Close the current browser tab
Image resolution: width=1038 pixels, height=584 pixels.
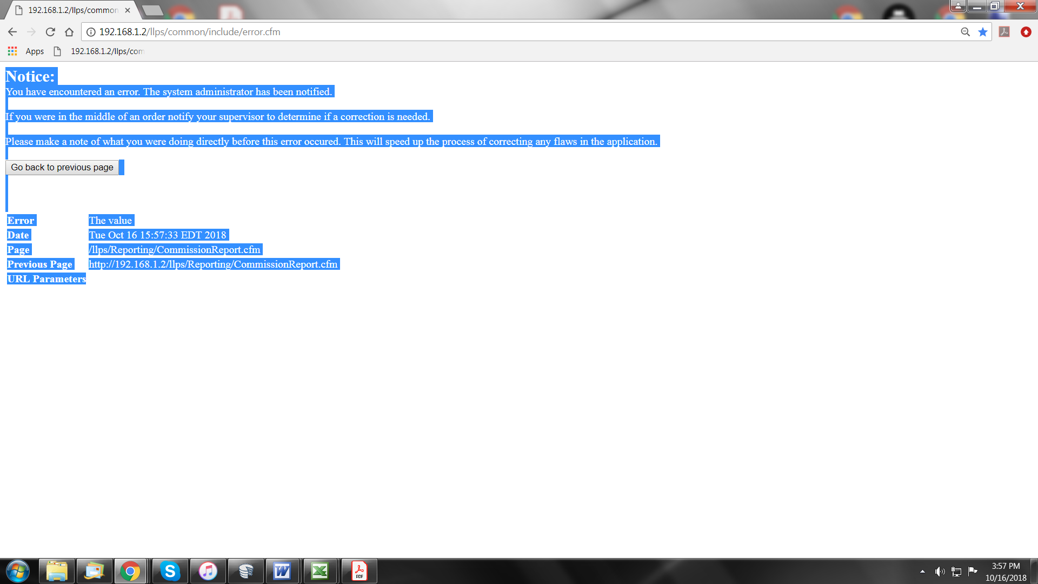[x=128, y=10]
